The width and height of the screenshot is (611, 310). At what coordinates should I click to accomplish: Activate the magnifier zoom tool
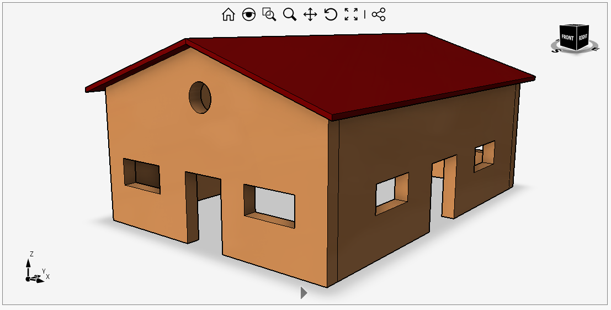[x=290, y=15]
